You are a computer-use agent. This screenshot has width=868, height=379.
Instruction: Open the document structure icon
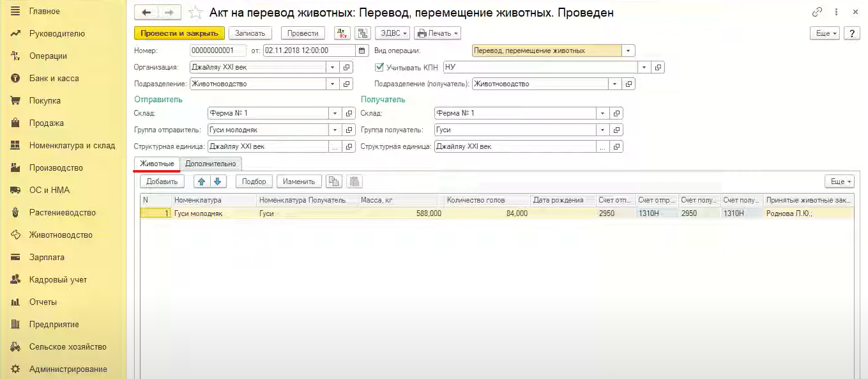pyautogui.click(x=363, y=33)
